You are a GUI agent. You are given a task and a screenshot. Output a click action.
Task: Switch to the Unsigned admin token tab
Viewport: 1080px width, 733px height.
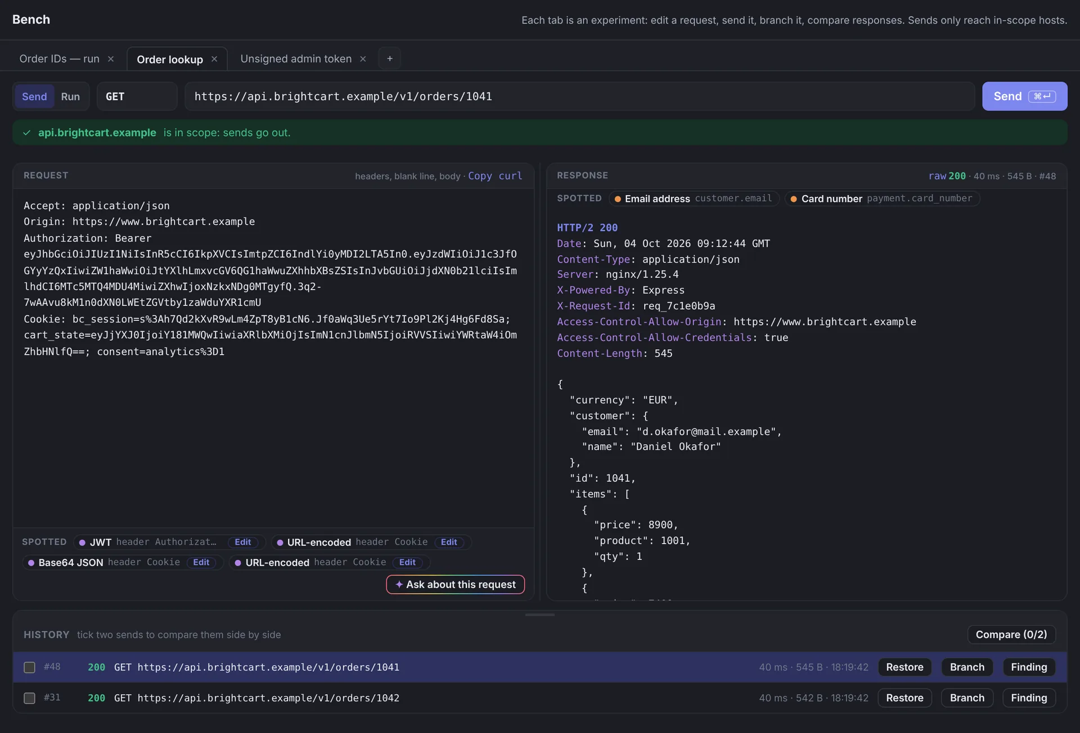click(x=296, y=59)
